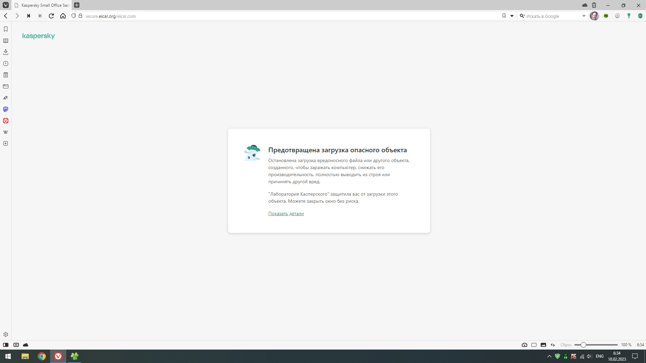Focus the Google search field
The width and height of the screenshot is (646, 363).
click(x=553, y=16)
